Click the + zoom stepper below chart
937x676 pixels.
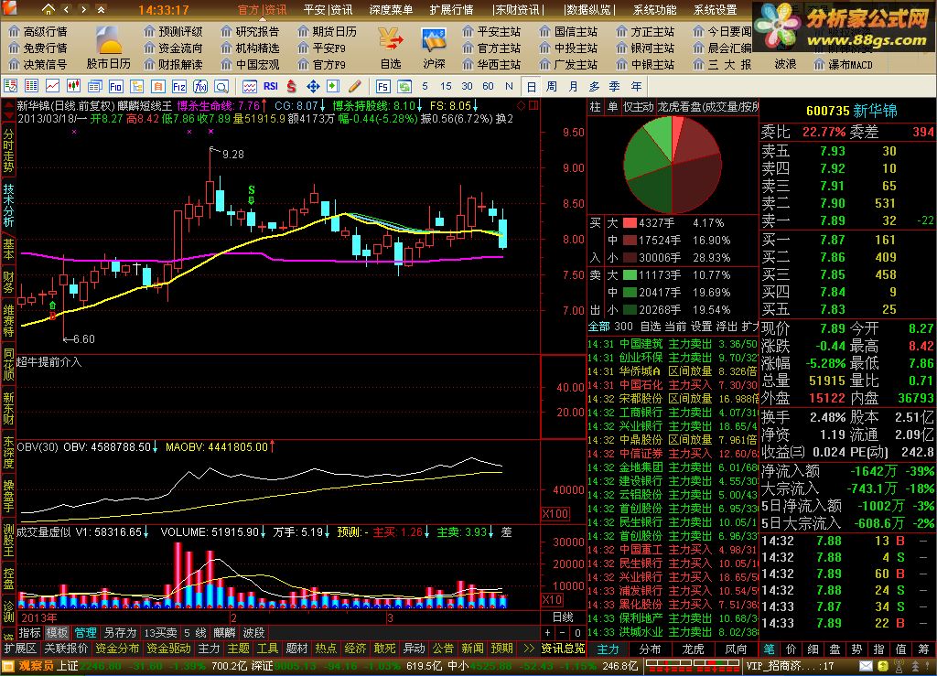tap(547, 632)
